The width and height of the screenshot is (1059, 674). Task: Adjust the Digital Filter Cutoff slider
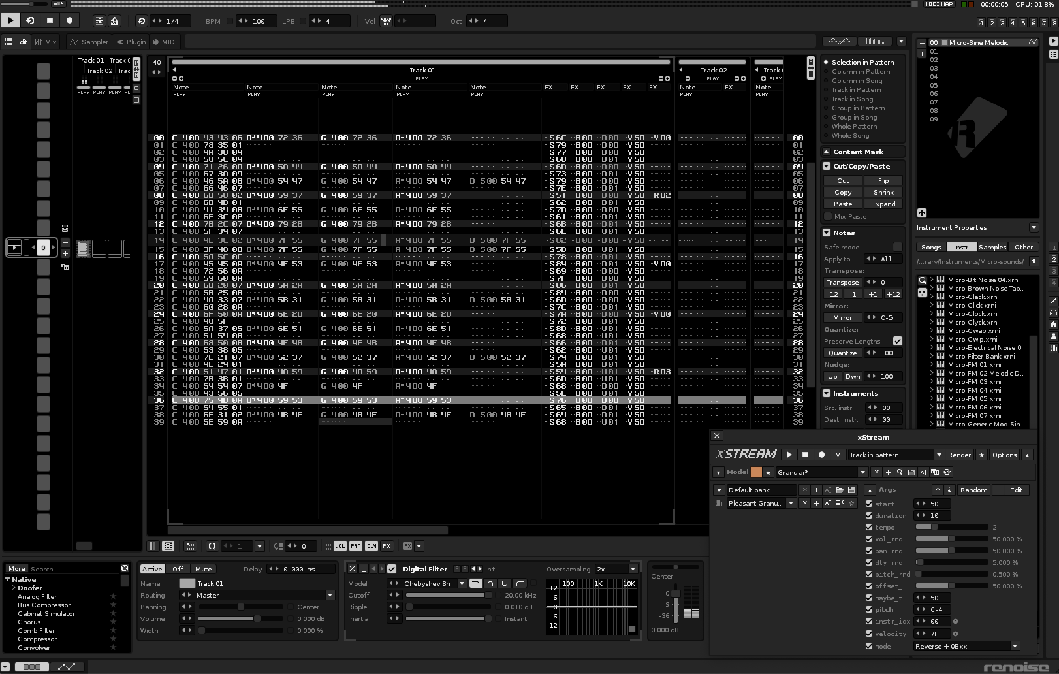(449, 595)
